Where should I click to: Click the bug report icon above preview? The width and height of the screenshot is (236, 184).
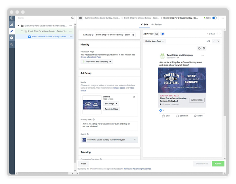[x=204, y=48]
